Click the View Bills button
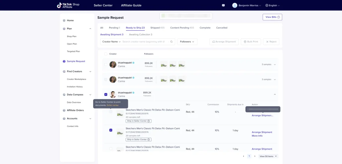 point(273,17)
